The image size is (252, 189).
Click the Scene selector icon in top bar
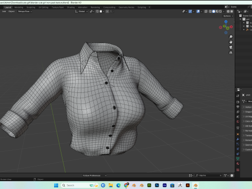(x=227, y=7)
